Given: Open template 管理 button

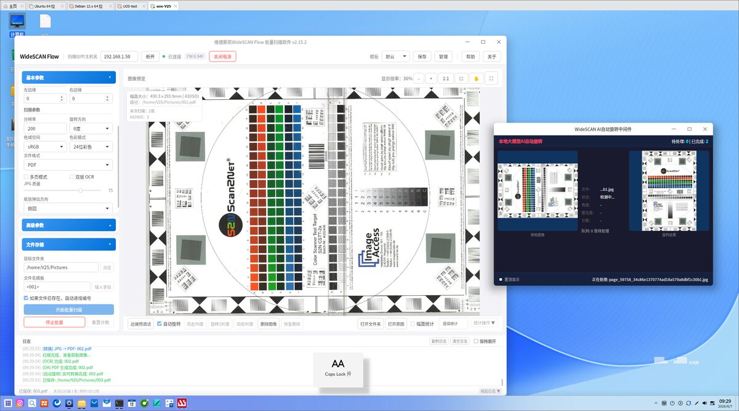Looking at the screenshot, I should [443, 56].
